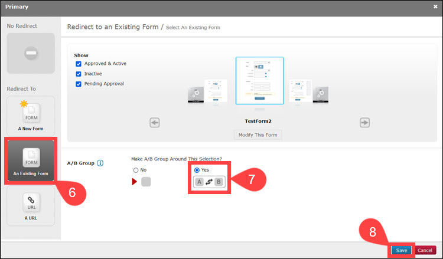This screenshot has height=259, width=443.
Task: Uncheck Approved & Active checkbox
Action: pos(79,64)
